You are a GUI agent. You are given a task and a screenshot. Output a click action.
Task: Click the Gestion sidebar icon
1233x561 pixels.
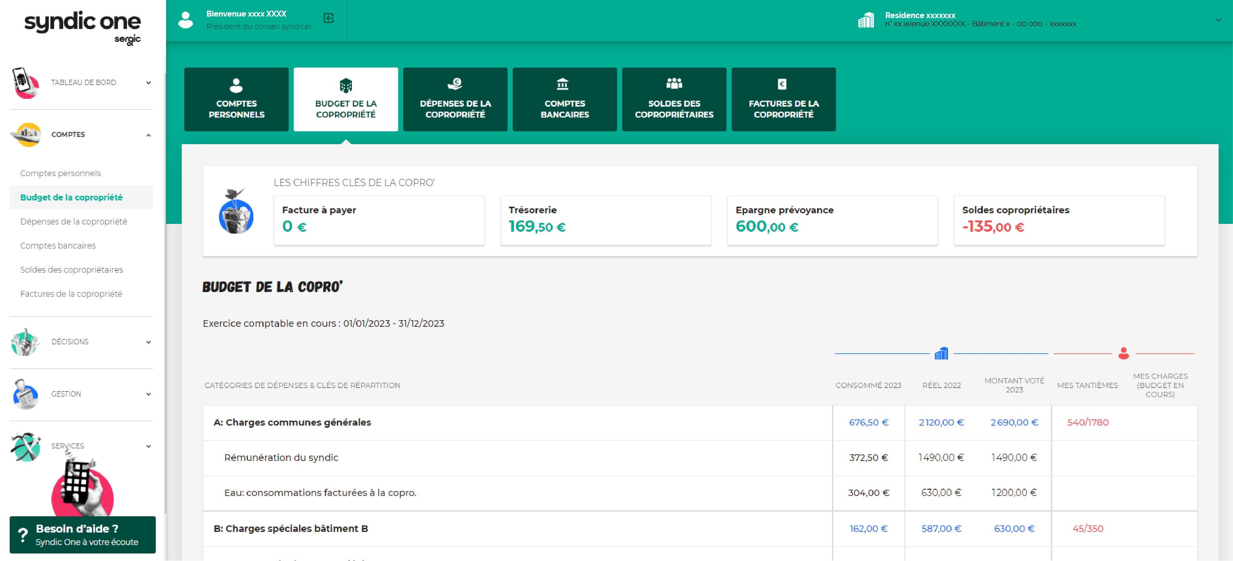25,394
